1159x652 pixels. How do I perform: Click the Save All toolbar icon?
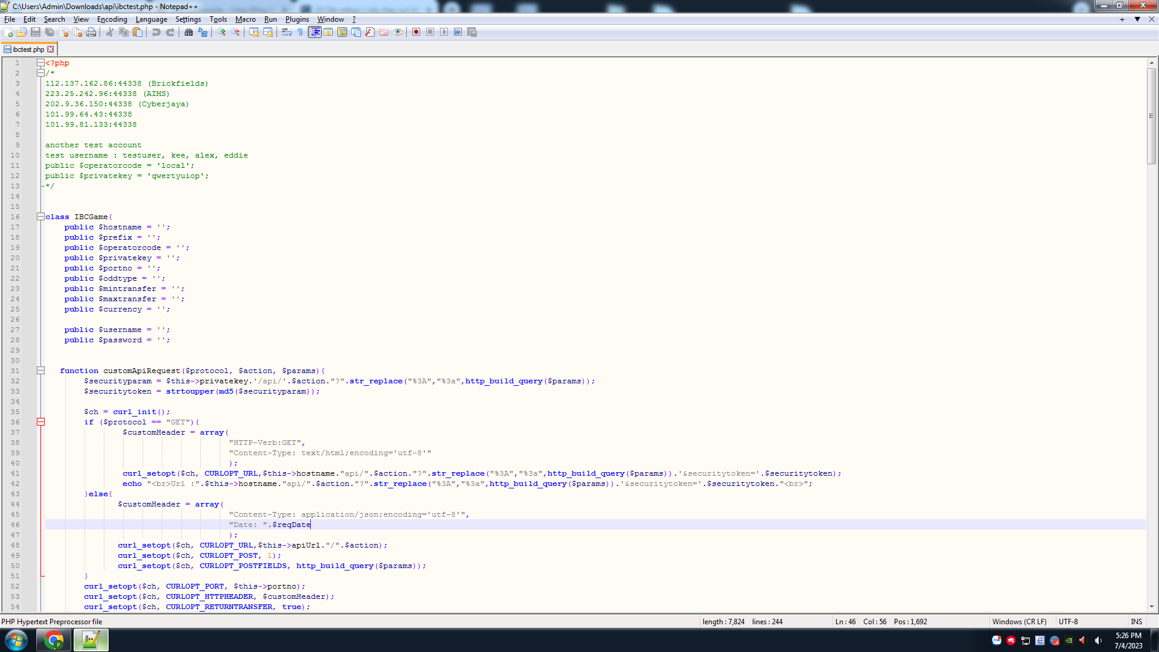(x=49, y=32)
